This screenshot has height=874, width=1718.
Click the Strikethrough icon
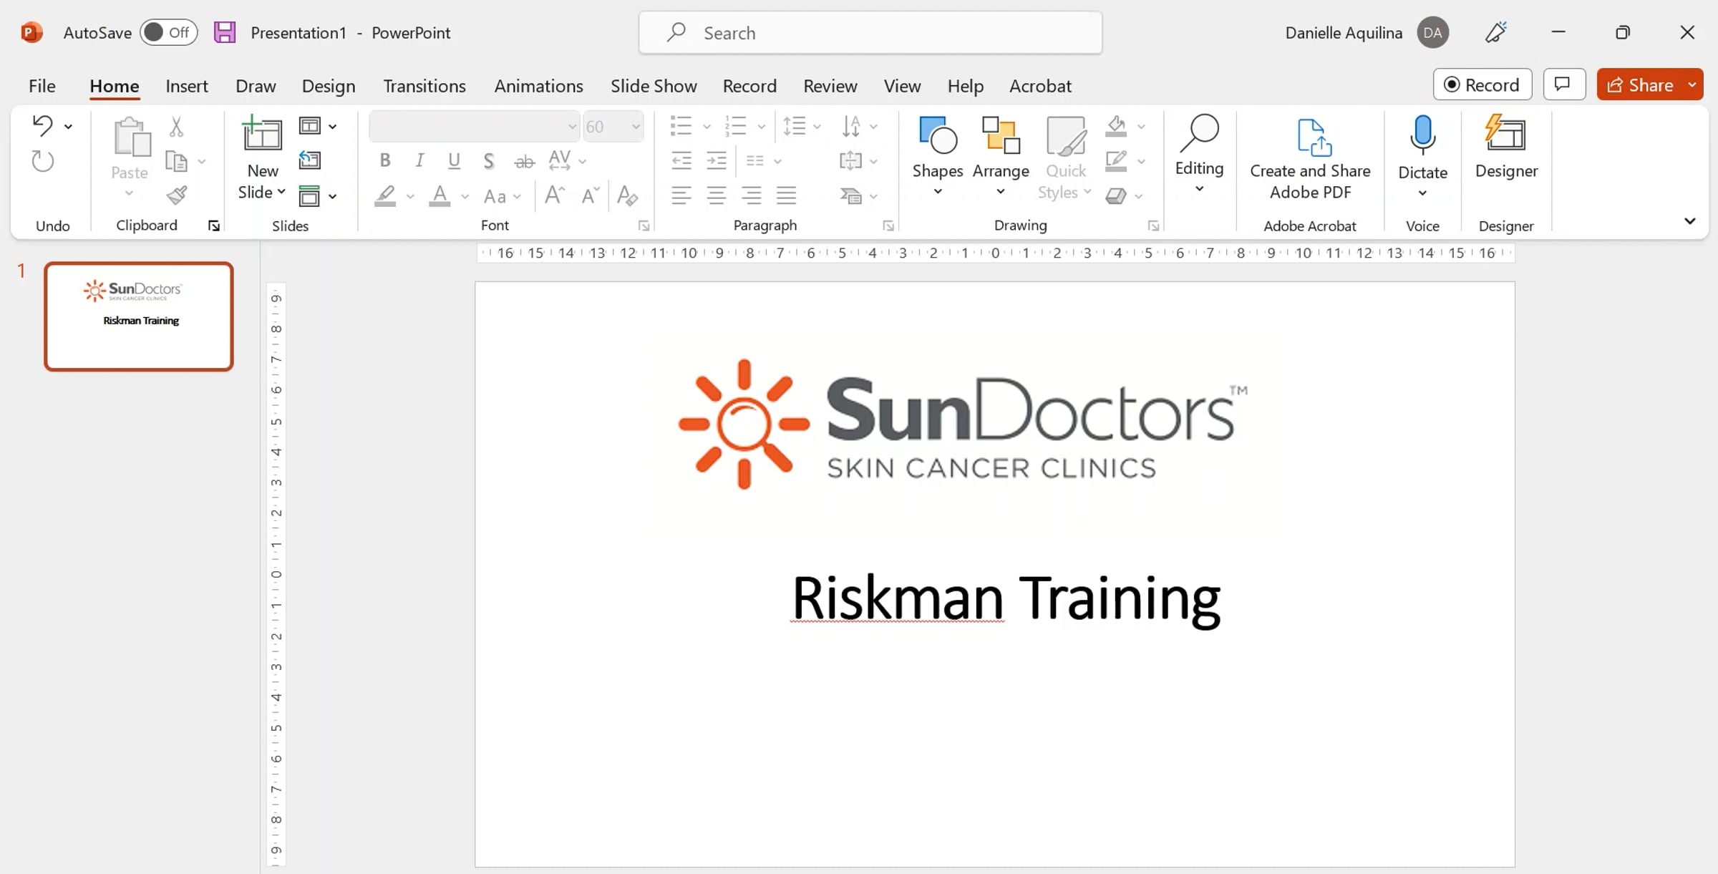(525, 161)
